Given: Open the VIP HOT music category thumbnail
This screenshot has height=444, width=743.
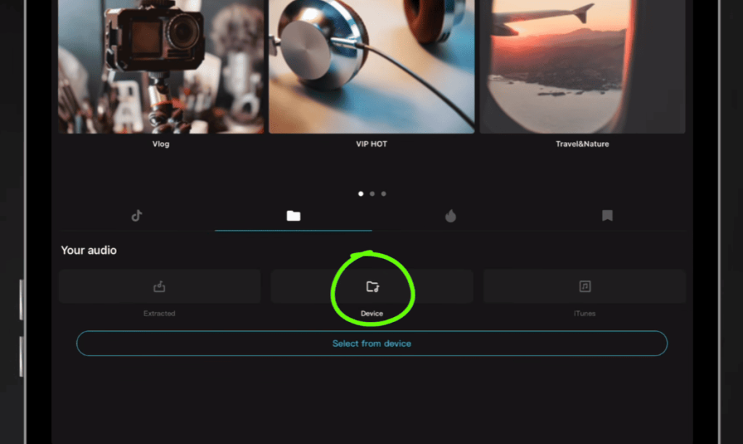Looking at the screenshot, I should pos(371,67).
